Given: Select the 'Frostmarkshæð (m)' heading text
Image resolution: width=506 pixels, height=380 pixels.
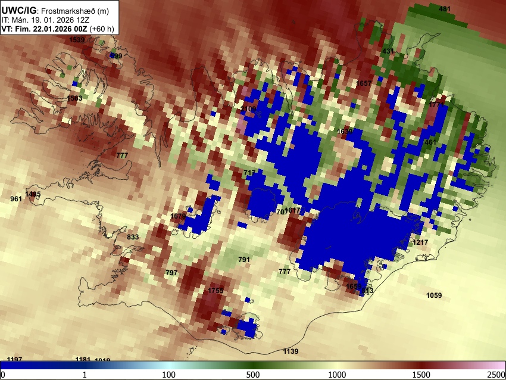Looking at the screenshot, I should coord(75,11).
